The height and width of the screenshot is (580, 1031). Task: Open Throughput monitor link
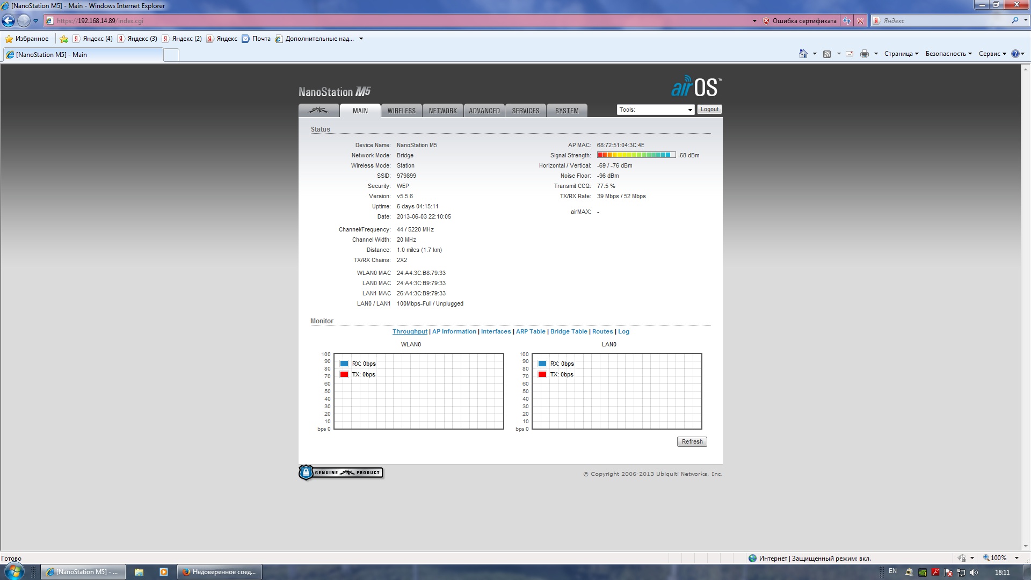410,332
